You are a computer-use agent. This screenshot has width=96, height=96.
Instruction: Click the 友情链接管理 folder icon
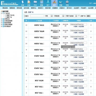pyautogui.click(x=3, y=21)
